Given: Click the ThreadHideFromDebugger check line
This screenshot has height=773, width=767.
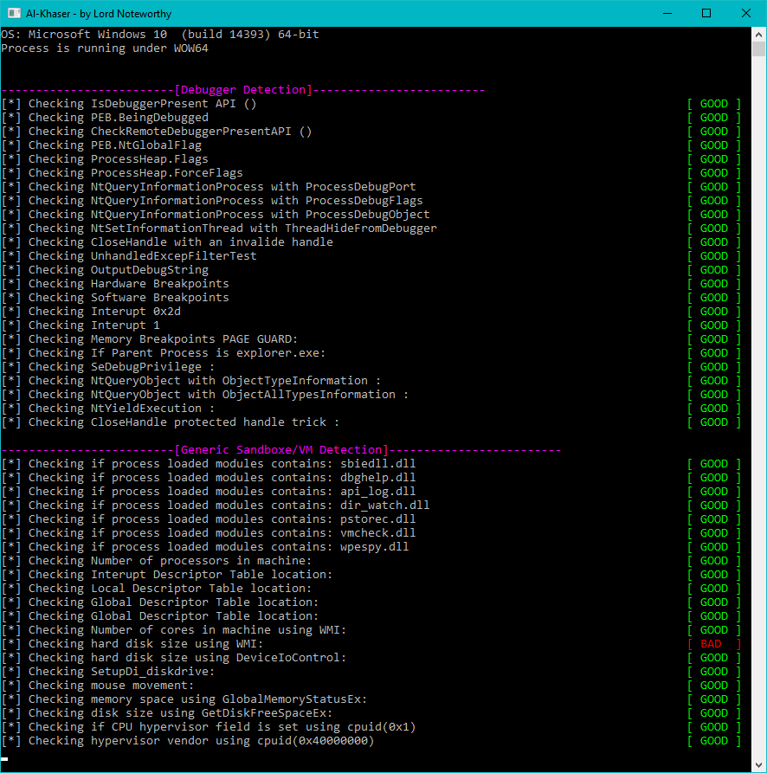Looking at the screenshot, I should coord(219,228).
